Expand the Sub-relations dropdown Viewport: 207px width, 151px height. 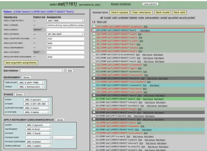(x=42, y=71)
